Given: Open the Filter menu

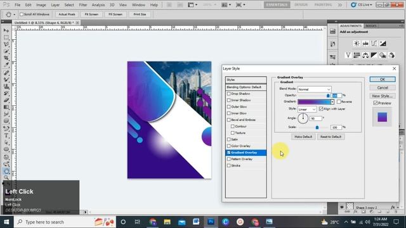Looking at the screenshot, I should pos(83,5).
